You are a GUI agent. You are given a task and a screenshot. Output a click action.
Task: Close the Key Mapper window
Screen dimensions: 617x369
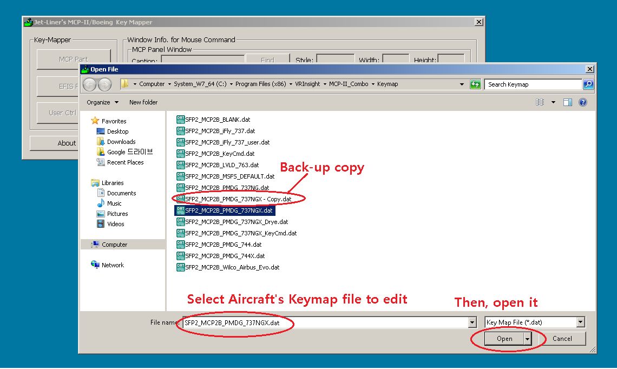(478, 22)
